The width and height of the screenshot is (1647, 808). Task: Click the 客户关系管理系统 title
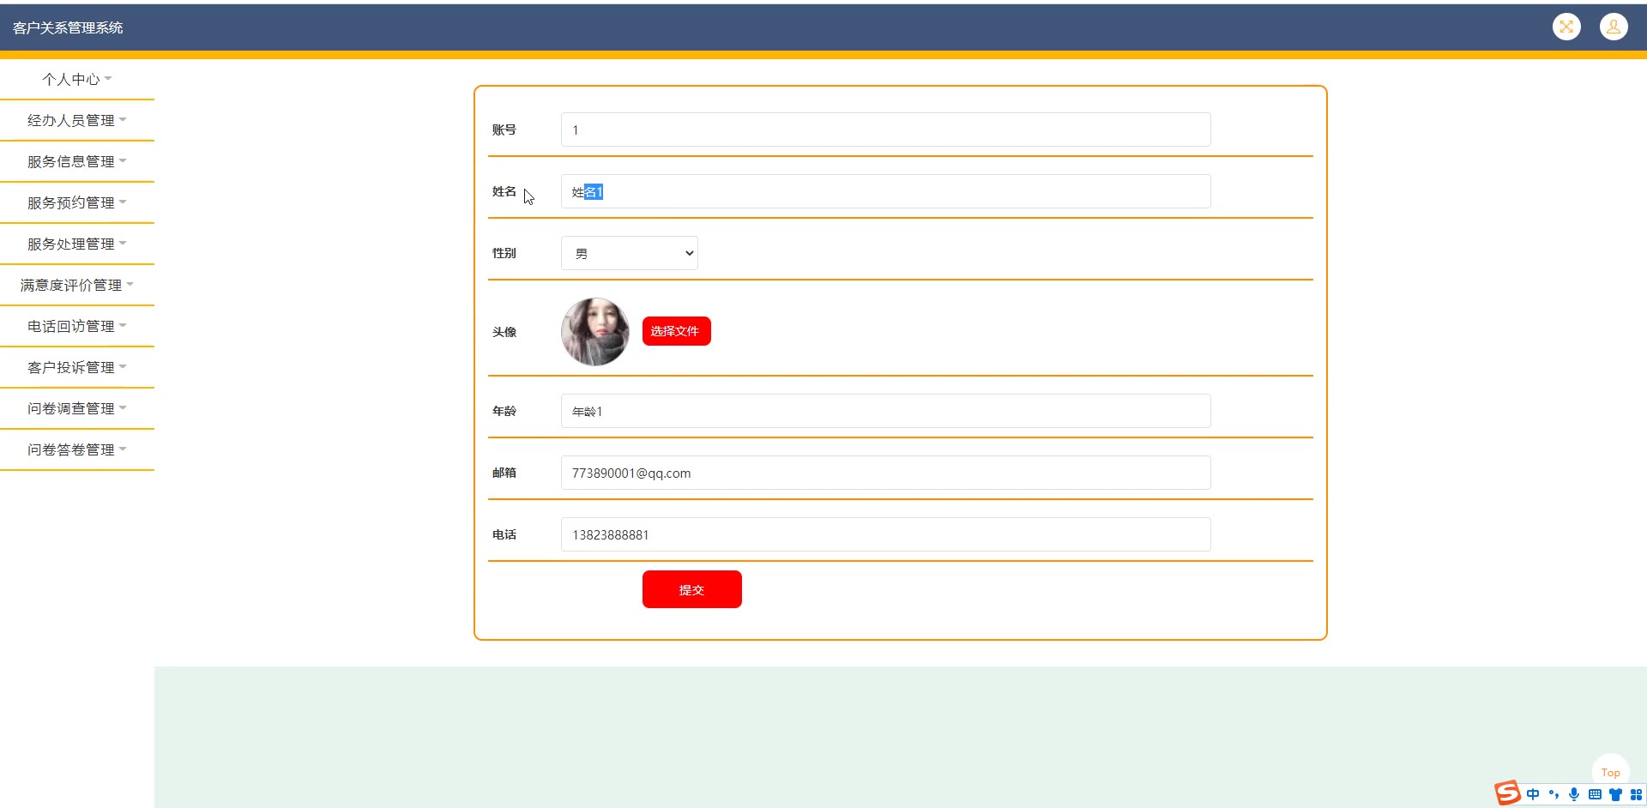tap(68, 27)
